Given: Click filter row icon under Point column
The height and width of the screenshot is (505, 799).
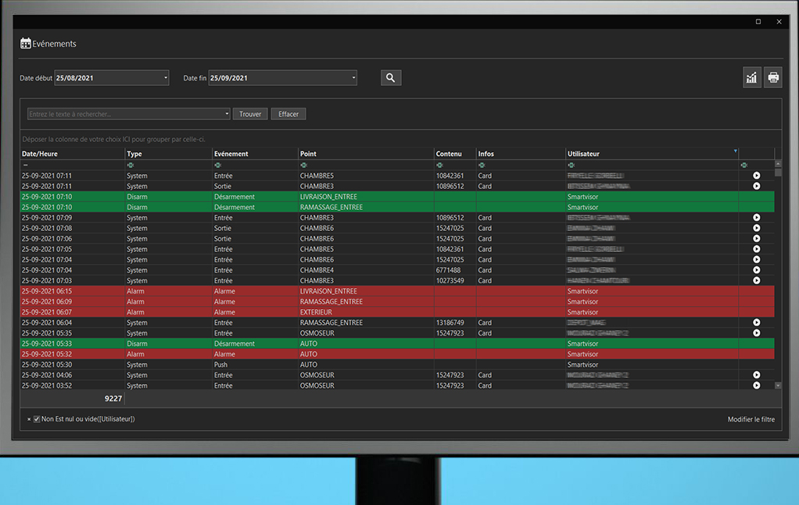Looking at the screenshot, I should (303, 165).
